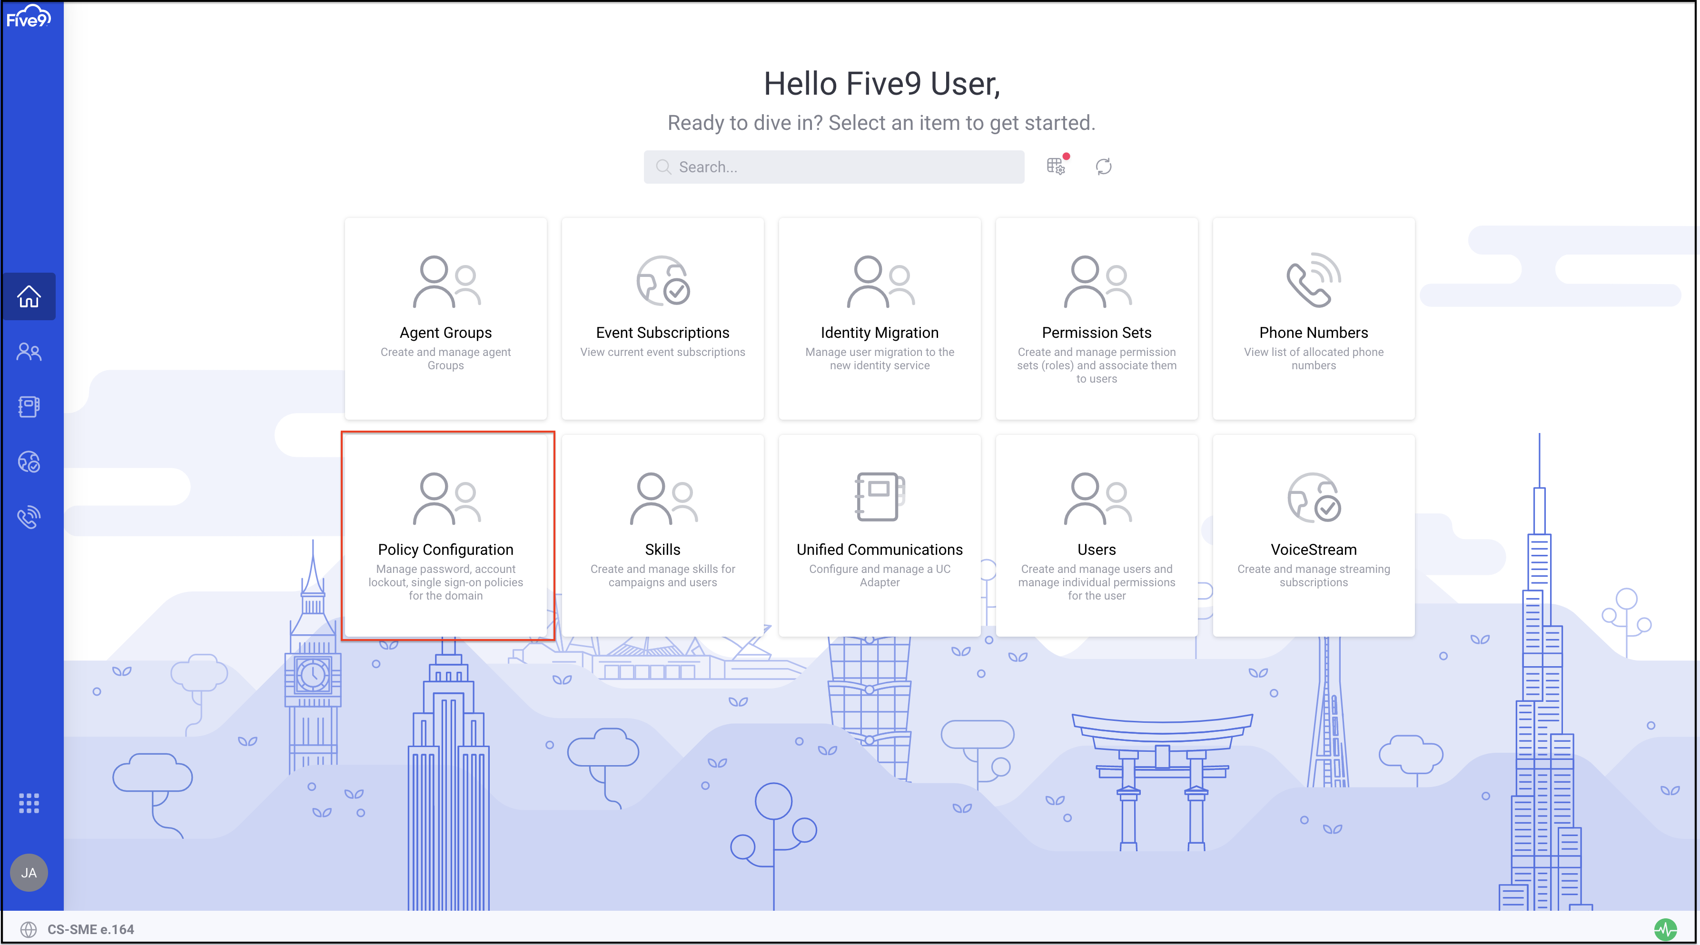The width and height of the screenshot is (1700, 945).
Task: Click the magnifier icon in search box
Action: point(663,167)
